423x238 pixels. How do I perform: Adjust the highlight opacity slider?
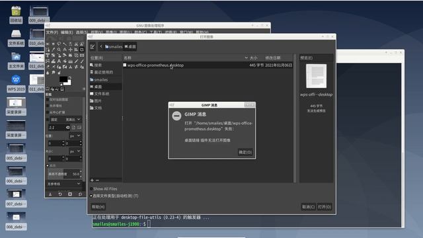coord(65,174)
